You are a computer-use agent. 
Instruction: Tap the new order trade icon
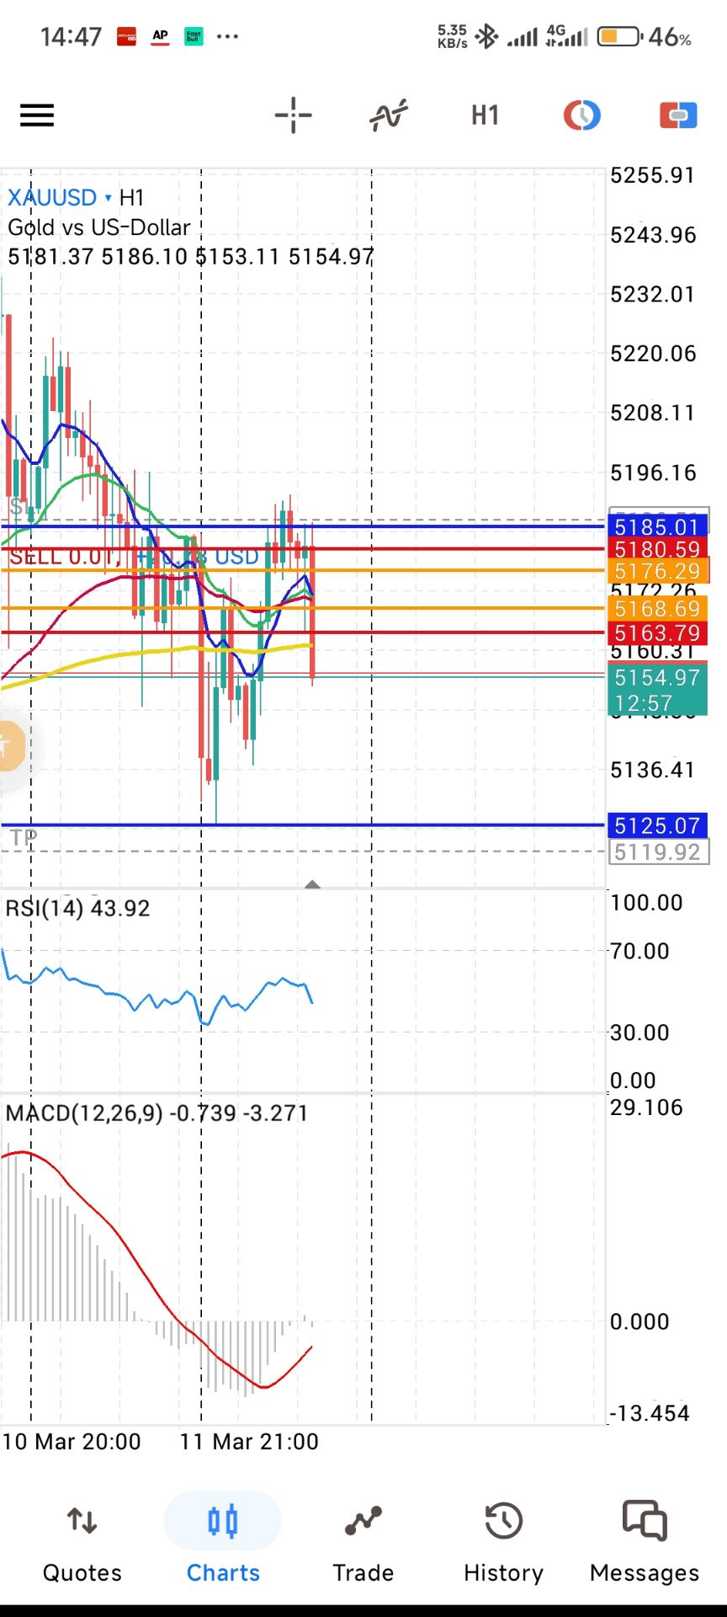point(678,115)
